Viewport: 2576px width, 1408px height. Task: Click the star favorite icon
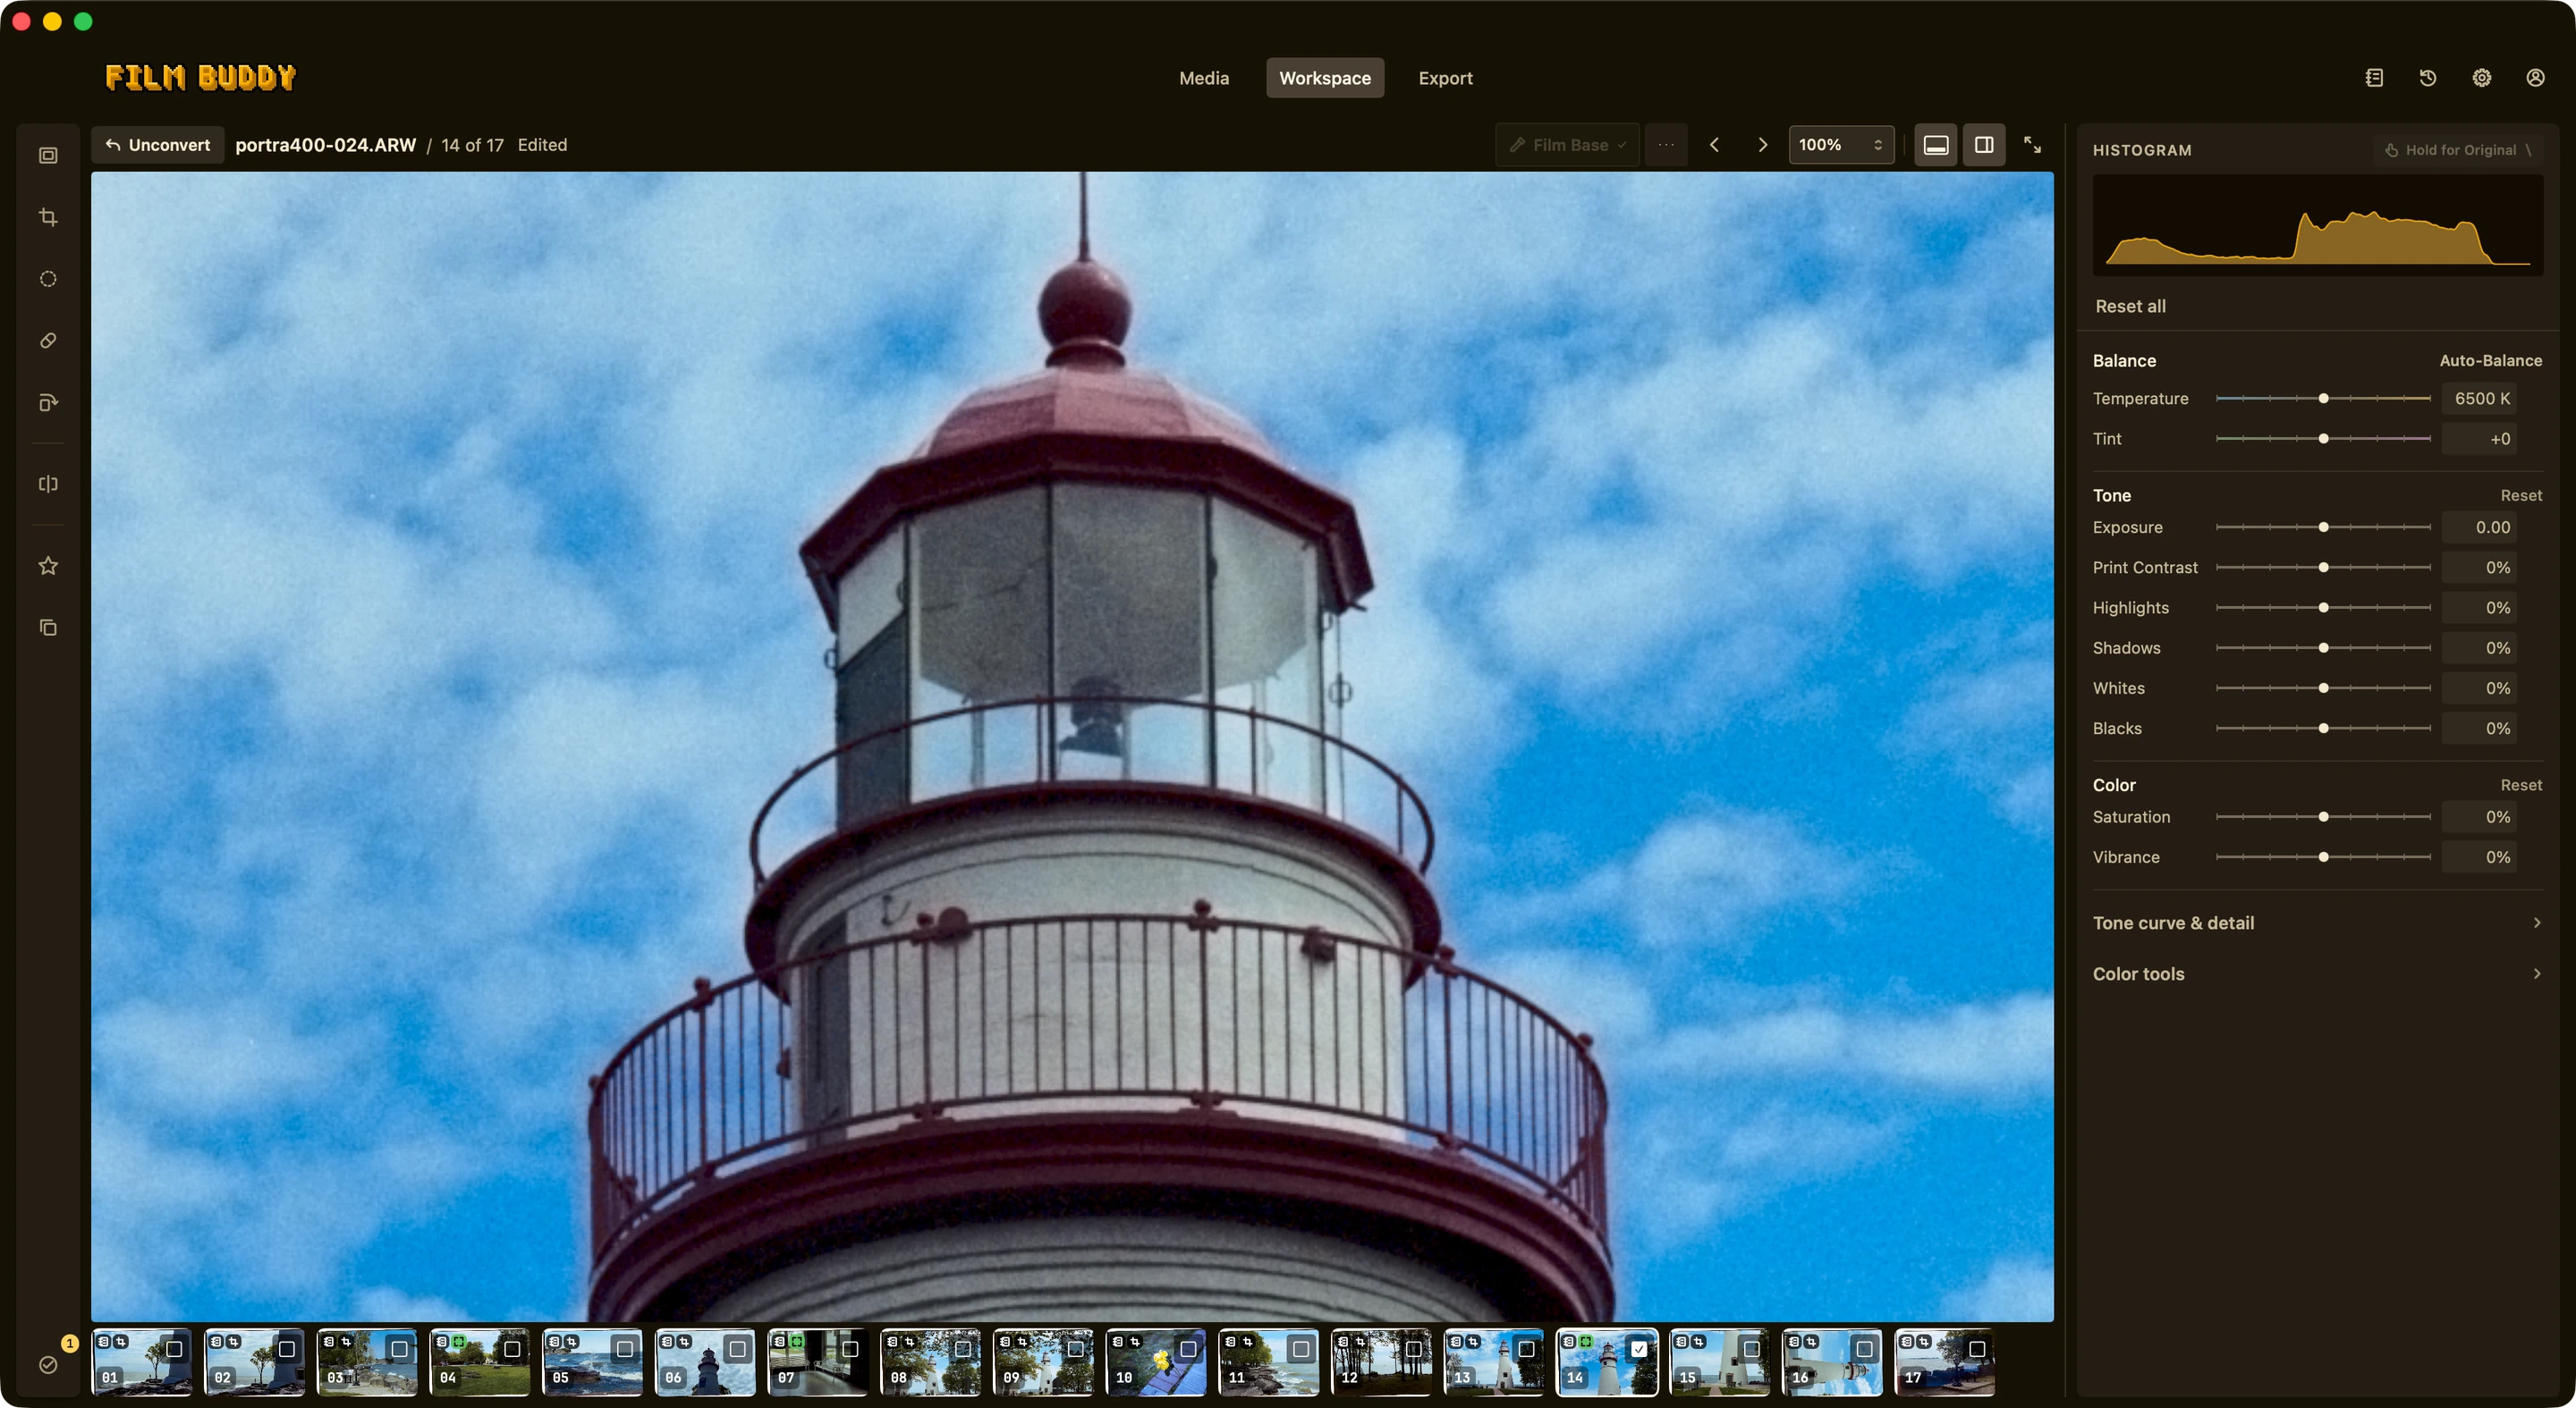[48, 566]
